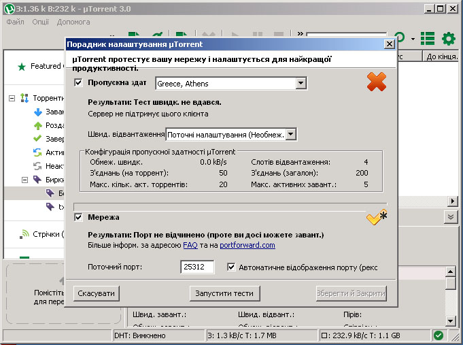This screenshot has width=463, height=345.
Task: Select the green Completed checkmark icon
Action: coord(37,138)
